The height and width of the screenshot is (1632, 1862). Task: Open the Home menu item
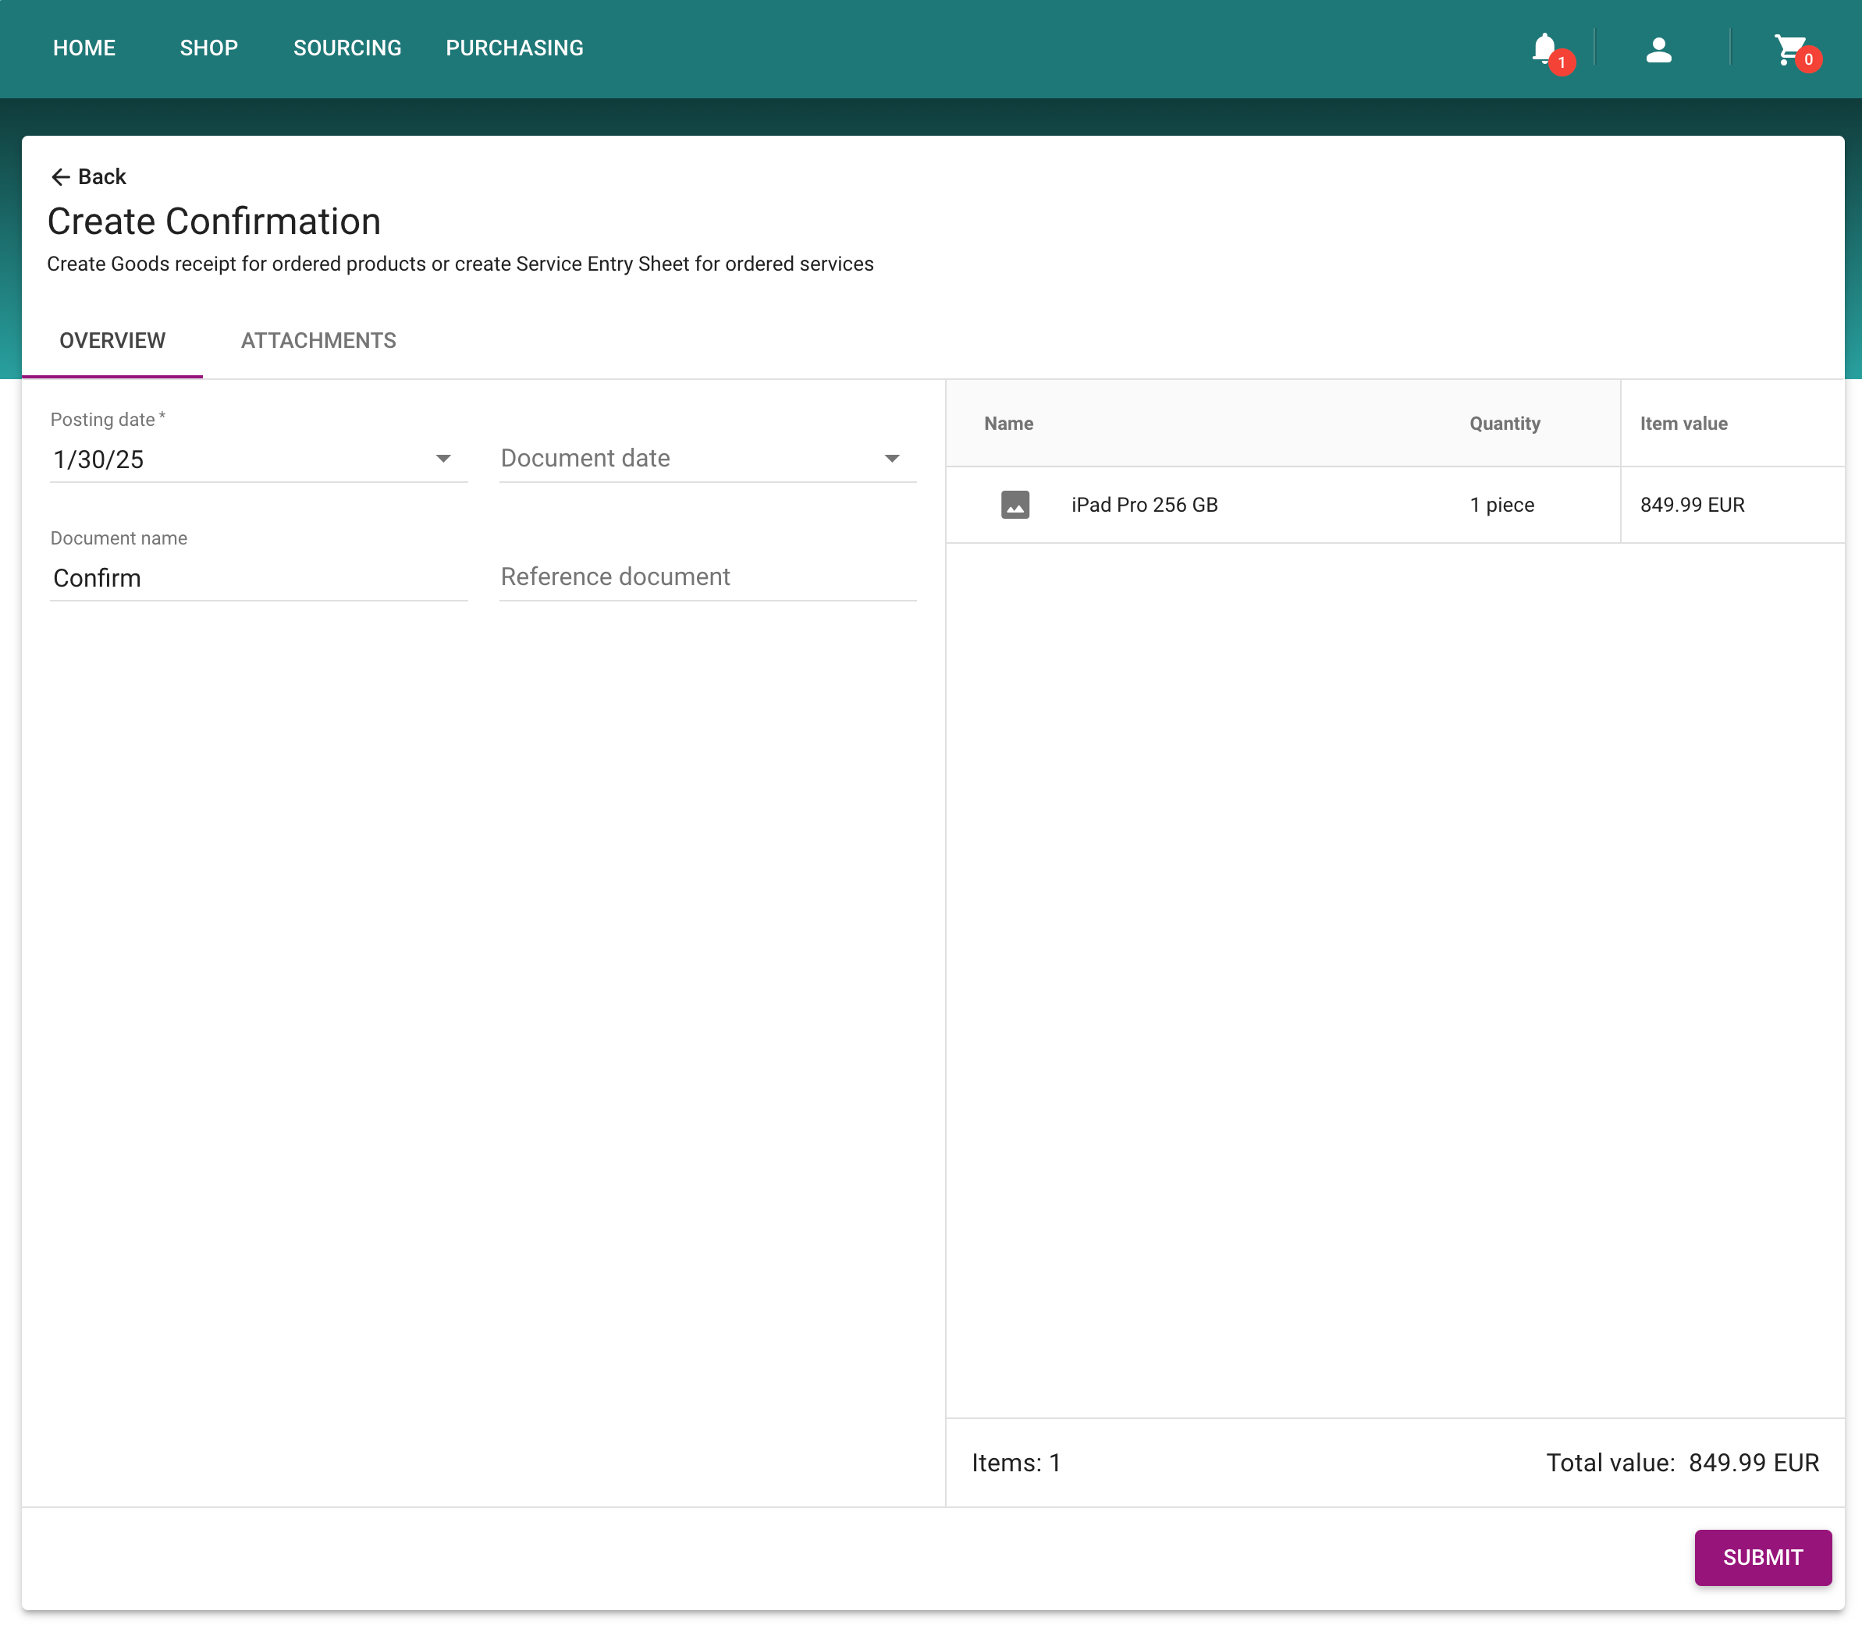pyautogui.click(x=84, y=48)
